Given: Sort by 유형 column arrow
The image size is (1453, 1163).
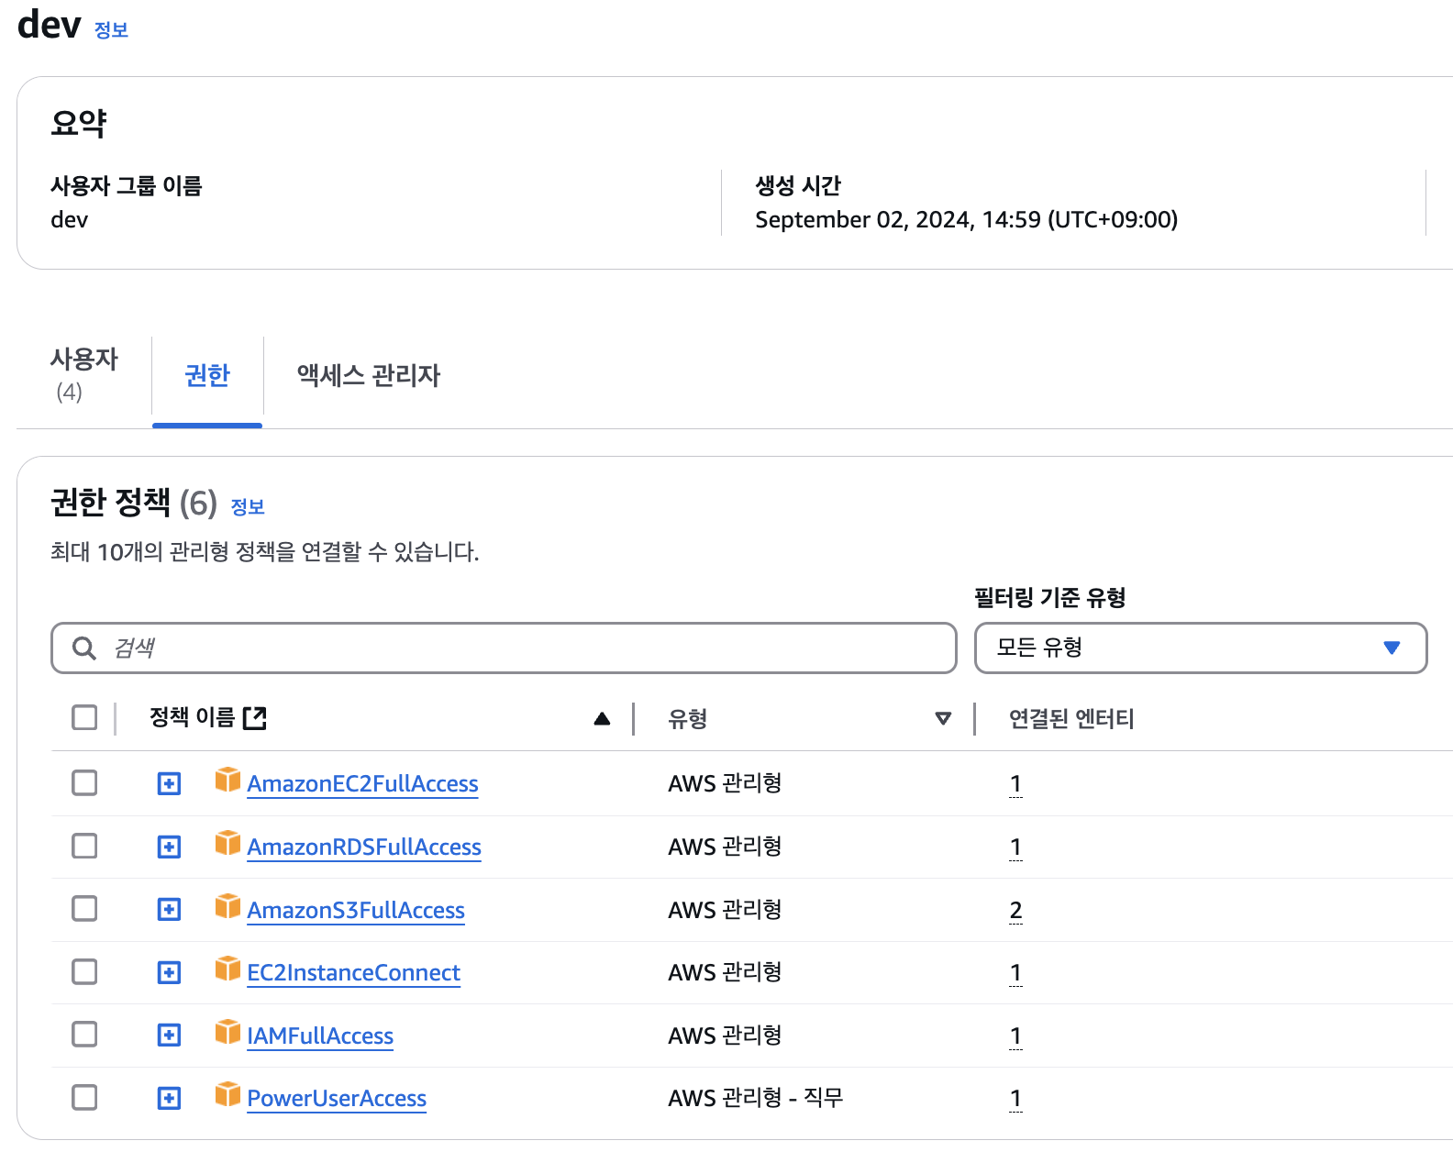Looking at the screenshot, I should tap(943, 718).
